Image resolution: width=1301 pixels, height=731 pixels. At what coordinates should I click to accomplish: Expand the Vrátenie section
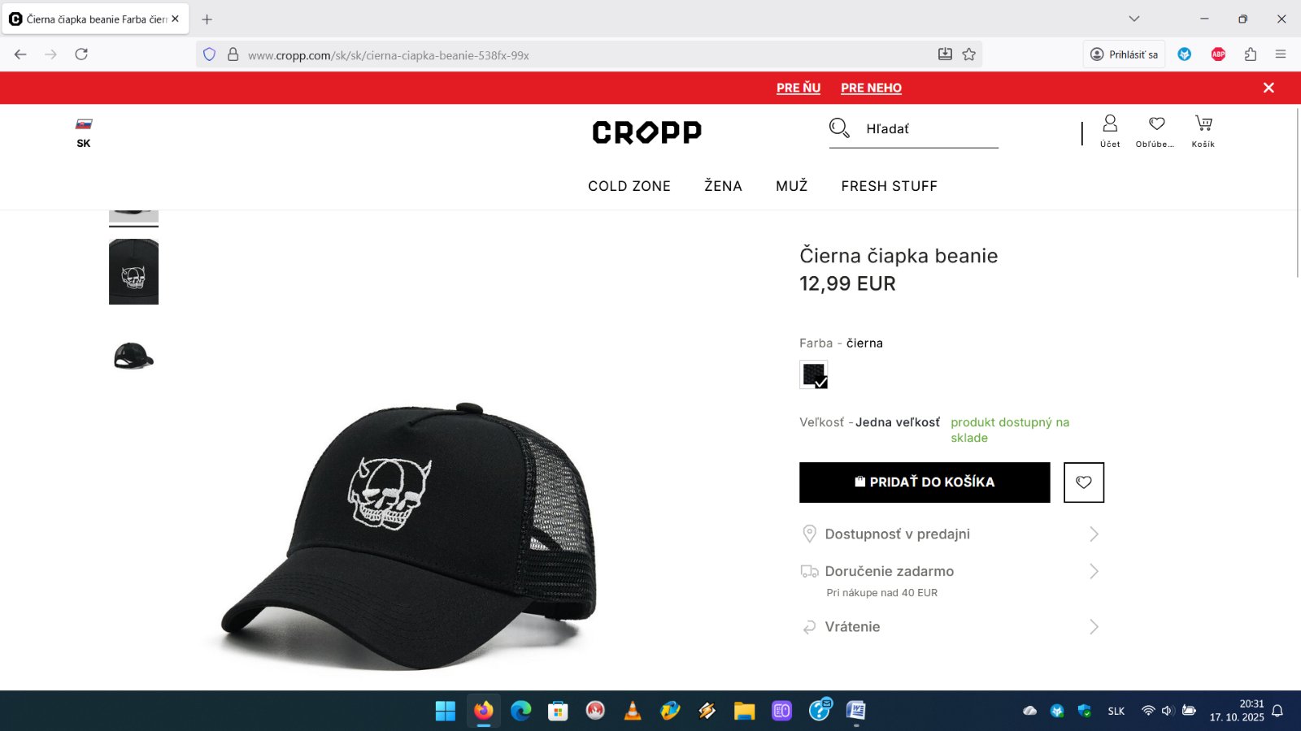[x=951, y=626]
